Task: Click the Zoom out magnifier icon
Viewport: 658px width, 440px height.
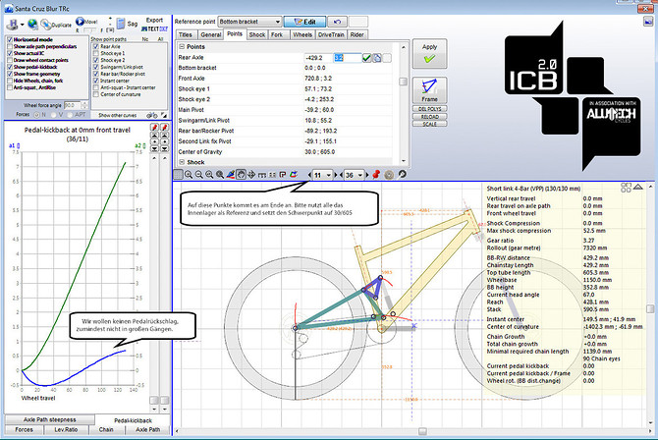Action: point(199,175)
